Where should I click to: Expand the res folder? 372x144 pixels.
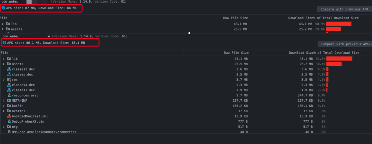click(3, 80)
